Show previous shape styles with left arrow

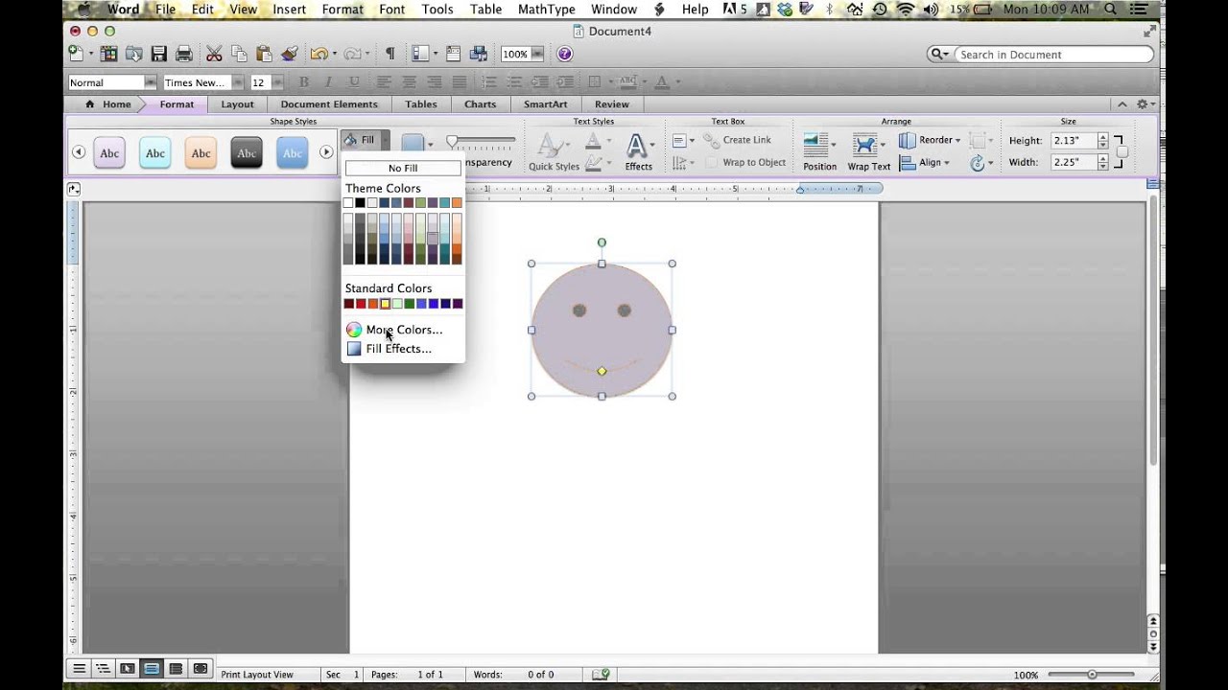[79, 152]
